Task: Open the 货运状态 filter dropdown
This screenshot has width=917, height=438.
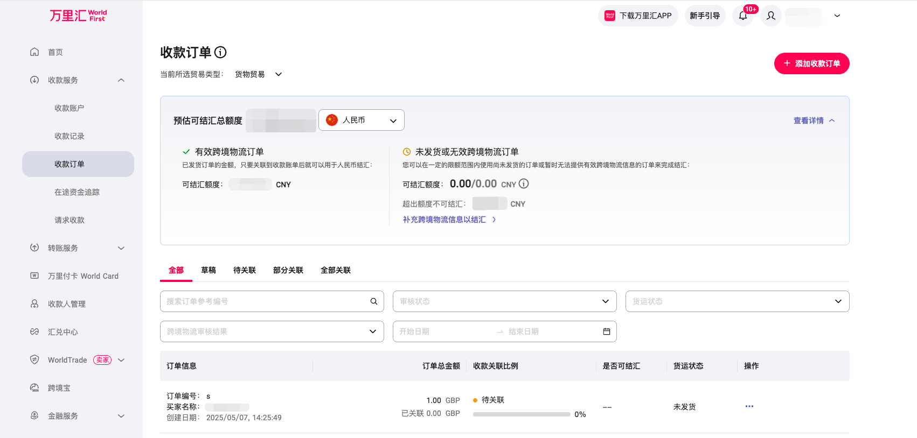Action: pyautogui.click(x=737, y=301)
